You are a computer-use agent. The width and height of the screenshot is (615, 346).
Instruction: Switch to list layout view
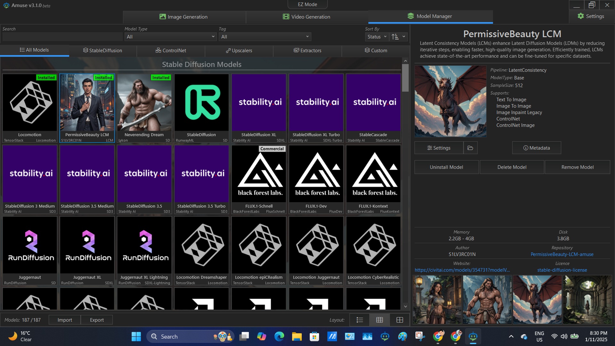tap(360, 320)
